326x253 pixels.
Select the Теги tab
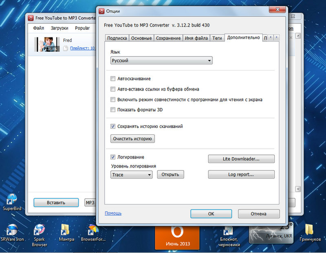(217, 38)
